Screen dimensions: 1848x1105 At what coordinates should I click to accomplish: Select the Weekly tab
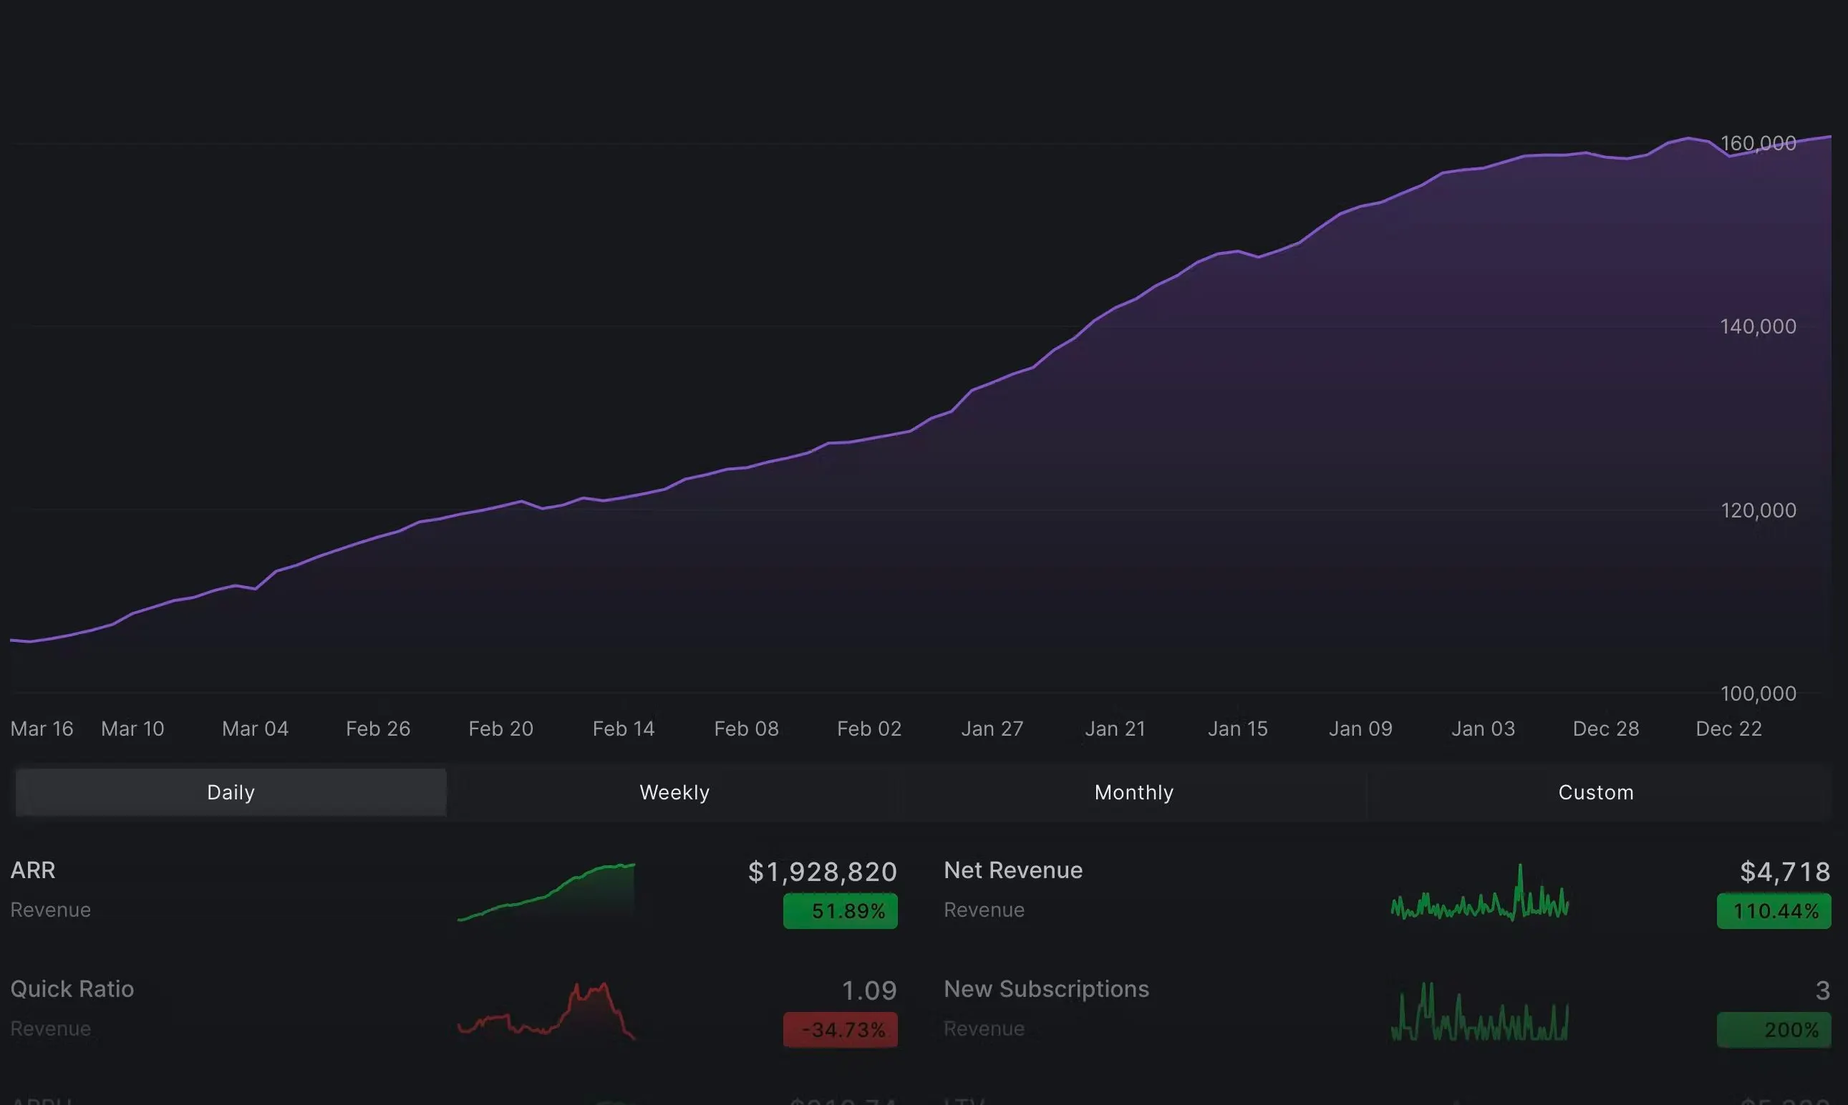click(674, 792)
